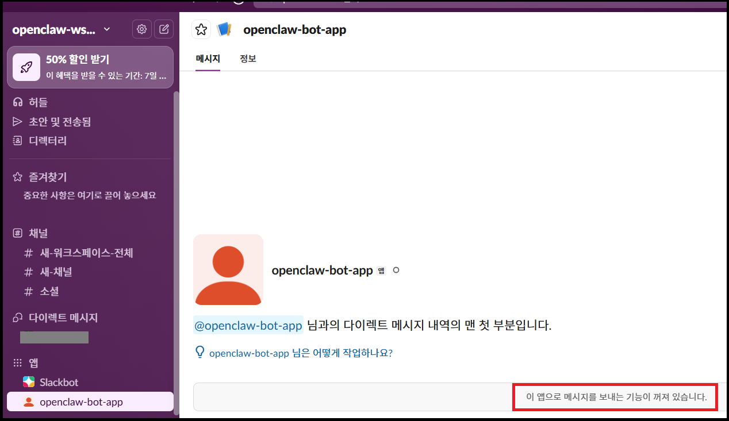Viewport: 729px width, 421px height.
Task: Open the redacted direct message entry
Action: [x=54, y=337]
